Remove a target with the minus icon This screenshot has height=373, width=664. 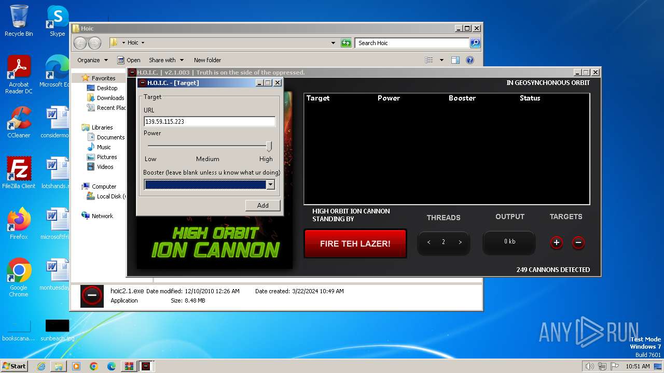tap(578, 242)
